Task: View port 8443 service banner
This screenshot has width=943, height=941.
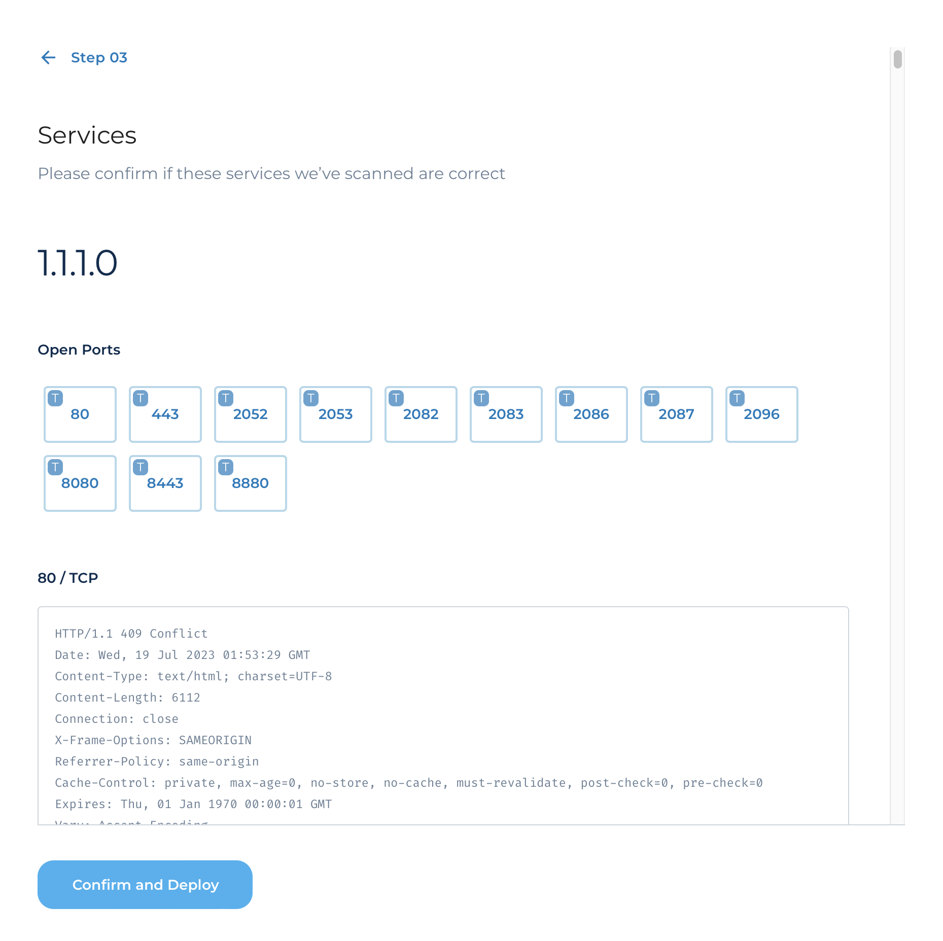Action: (x=165, y=483)
